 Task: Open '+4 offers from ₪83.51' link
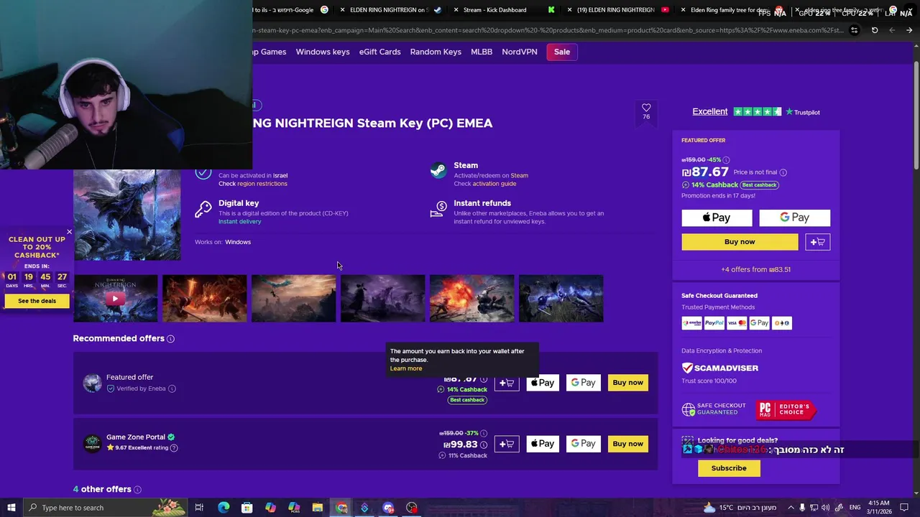click(755, 270)
